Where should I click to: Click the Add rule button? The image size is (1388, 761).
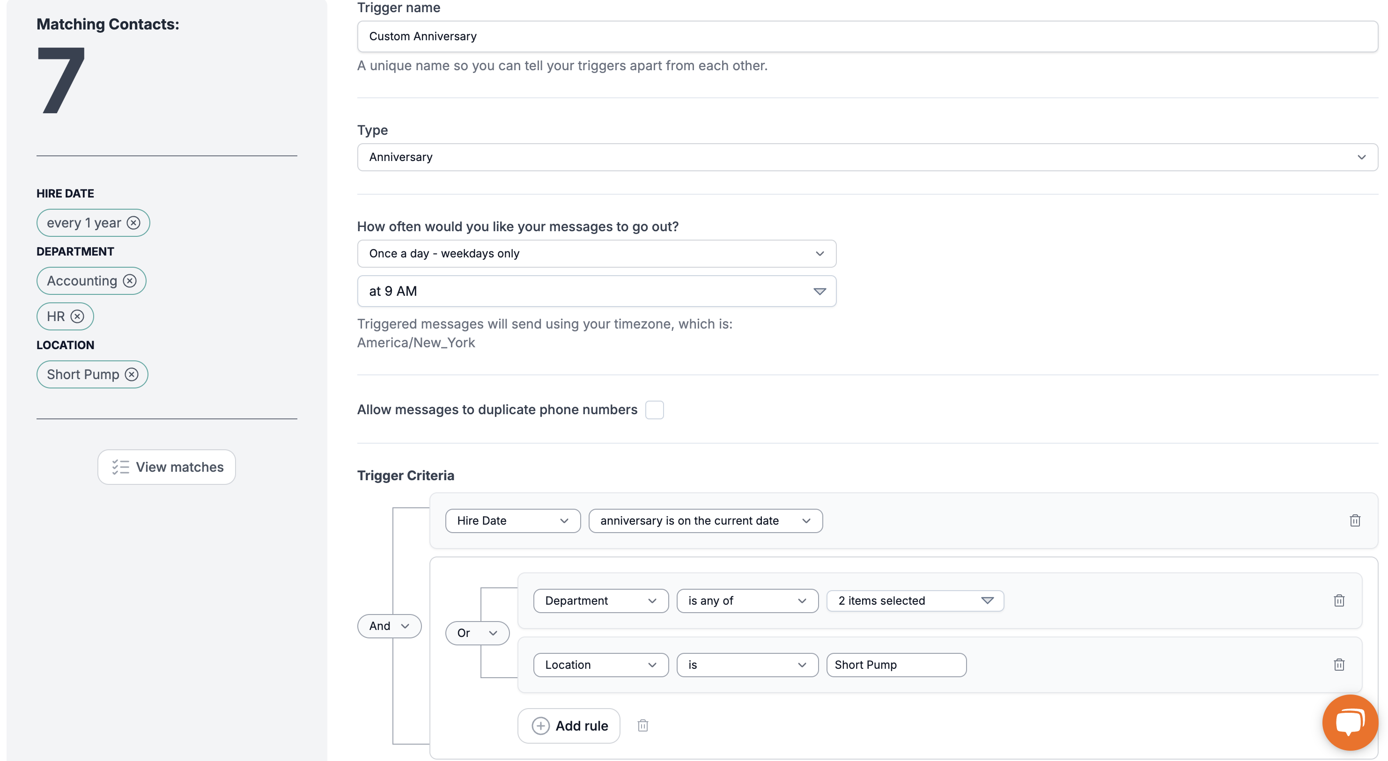tap(568, 725)
